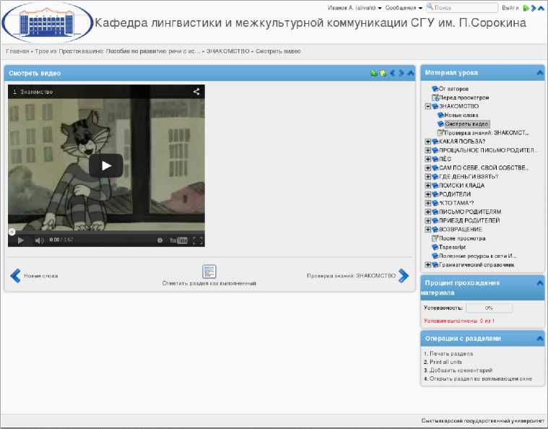Click previous-section arrow in Смотреть видео header
This screenshot has width=548, height=429.
click(x=393, y=73)
